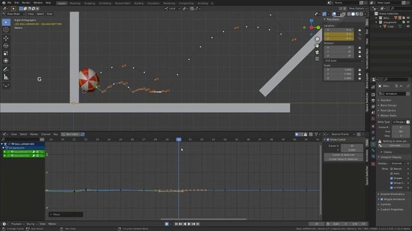The width and height of the screenshot is (412, 231).
Task: Switch to Animation workspace tab
Action: coord(153,3)
